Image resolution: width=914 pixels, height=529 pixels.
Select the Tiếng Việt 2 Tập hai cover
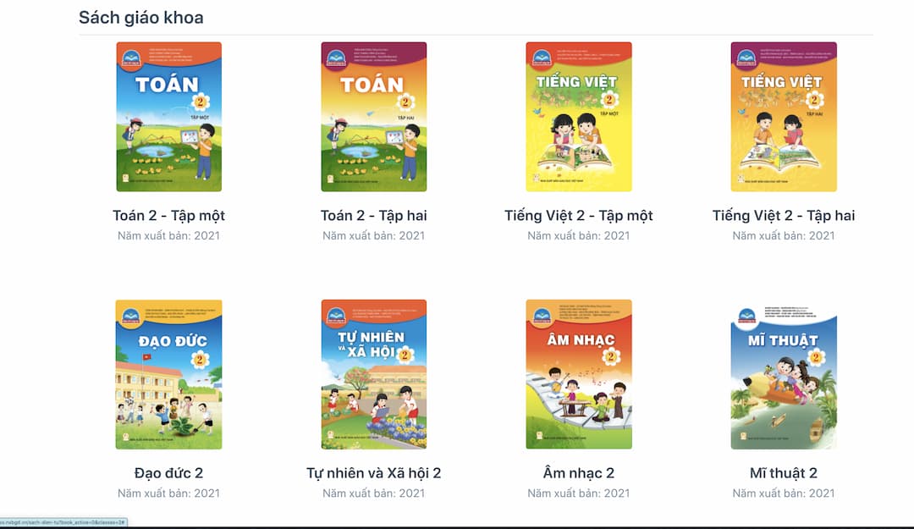pos(784,117)
